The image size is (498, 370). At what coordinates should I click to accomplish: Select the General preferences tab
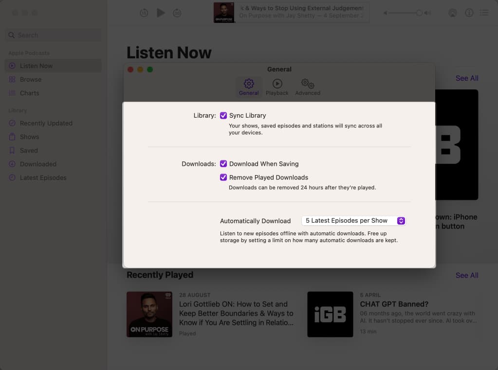coord(249,87)
